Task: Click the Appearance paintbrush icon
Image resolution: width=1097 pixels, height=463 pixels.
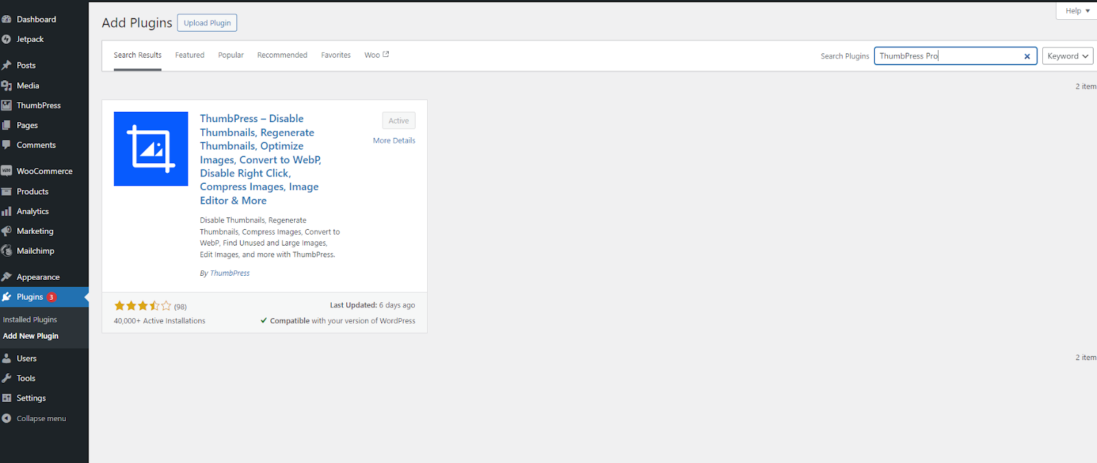Action: click(x=6, y=277)
